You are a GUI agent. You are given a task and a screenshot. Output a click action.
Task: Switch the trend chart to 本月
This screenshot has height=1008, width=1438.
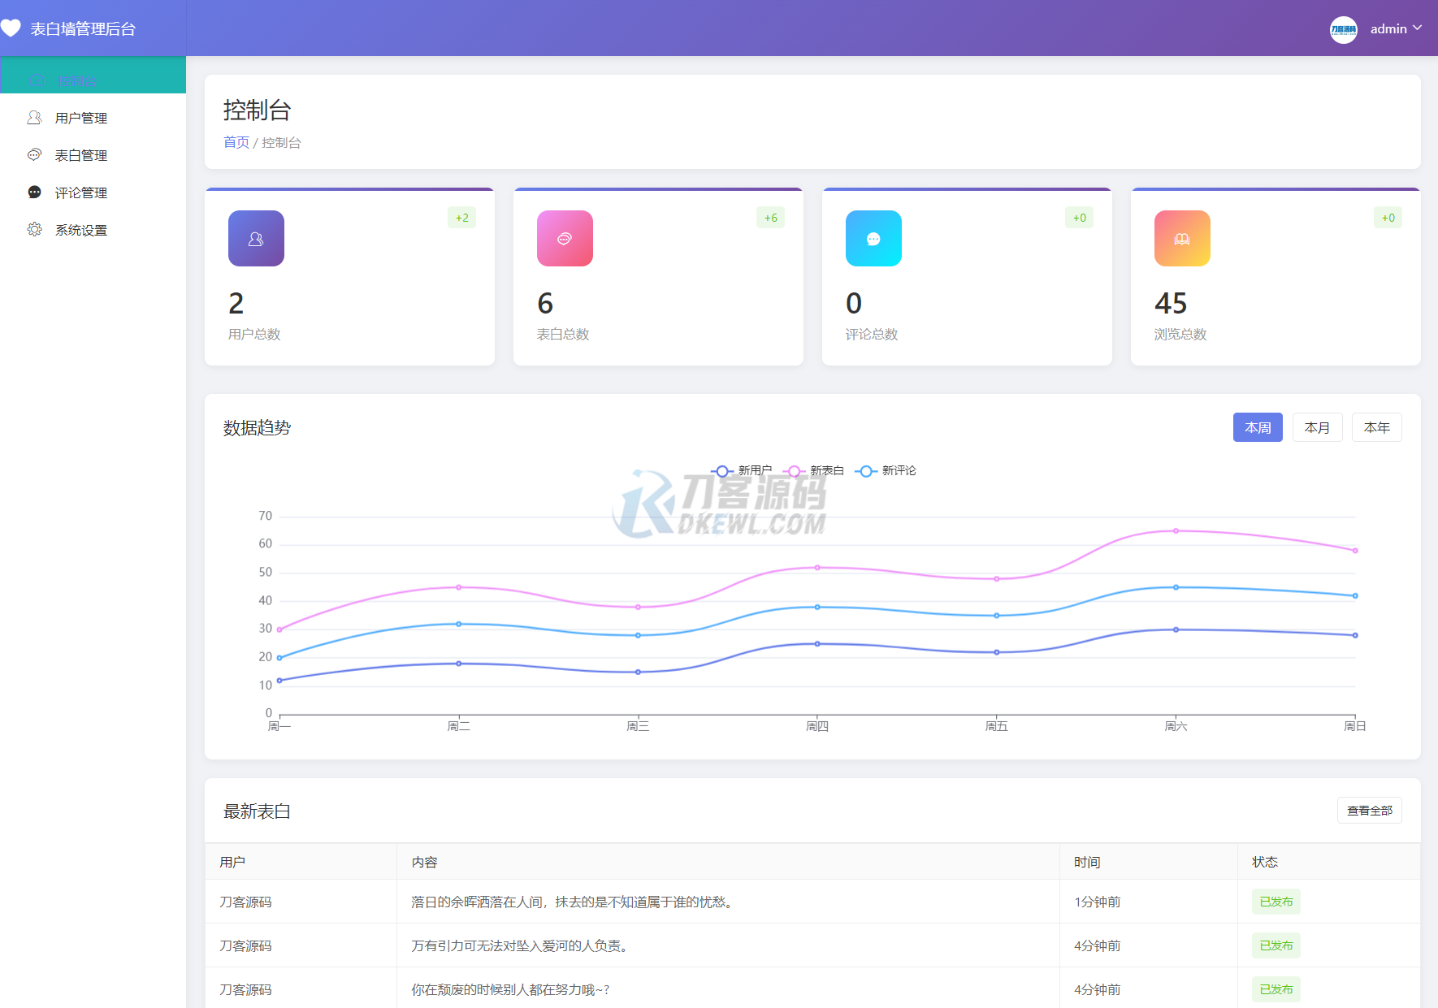point(1317,428)
